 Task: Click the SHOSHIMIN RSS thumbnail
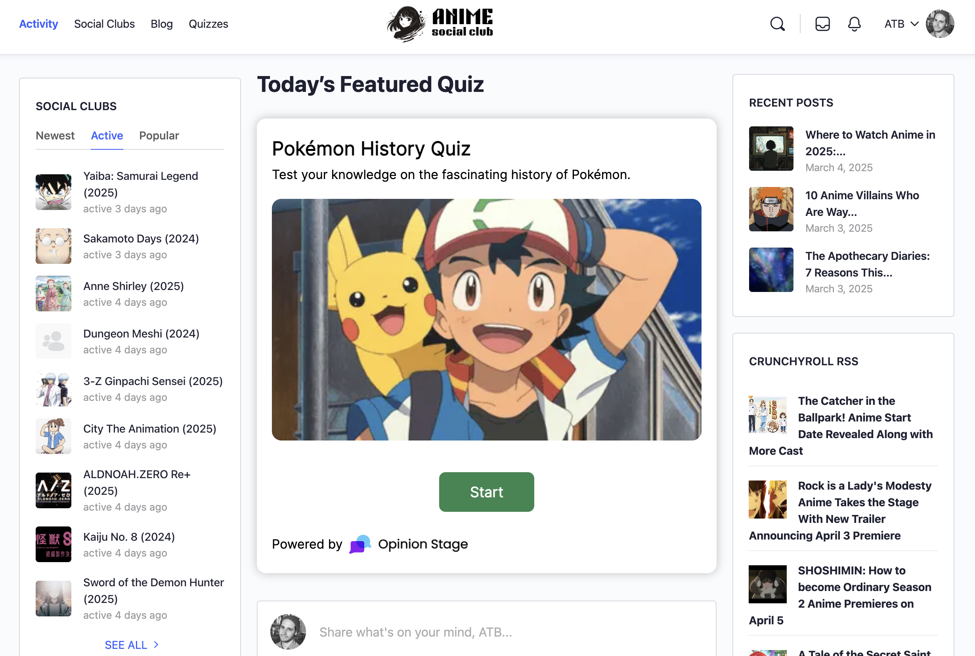[x=767, y=584]
